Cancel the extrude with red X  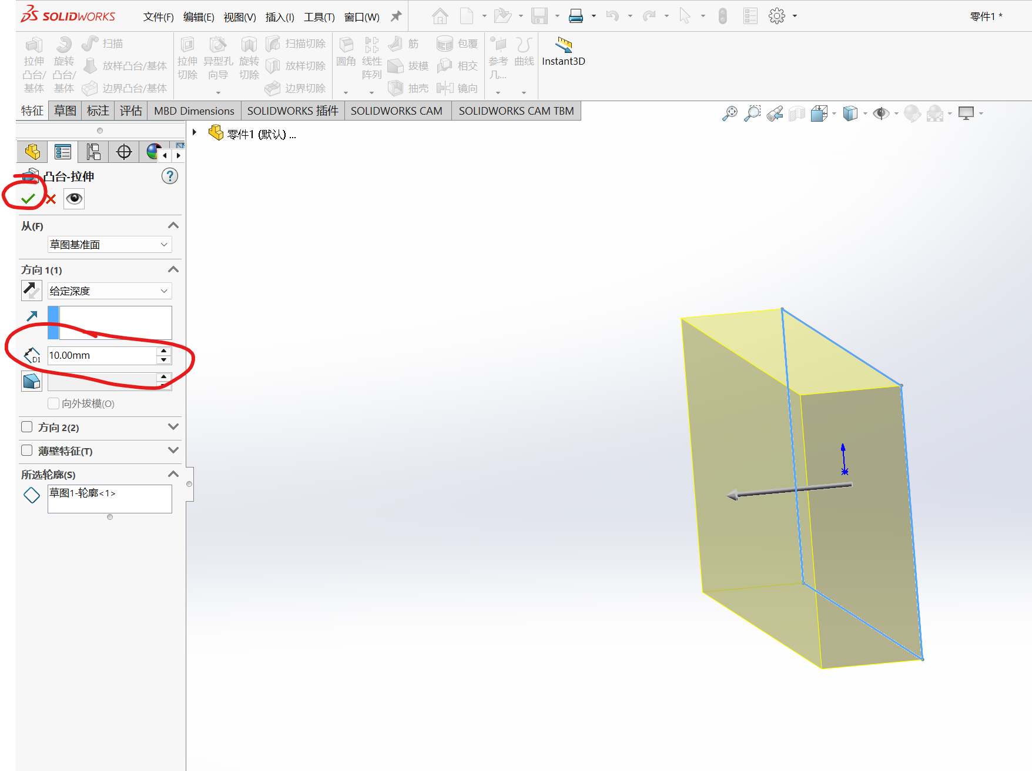[51, 199]
